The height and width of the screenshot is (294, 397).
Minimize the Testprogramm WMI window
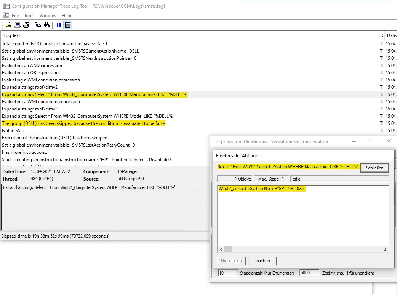(x=354, y=141)
